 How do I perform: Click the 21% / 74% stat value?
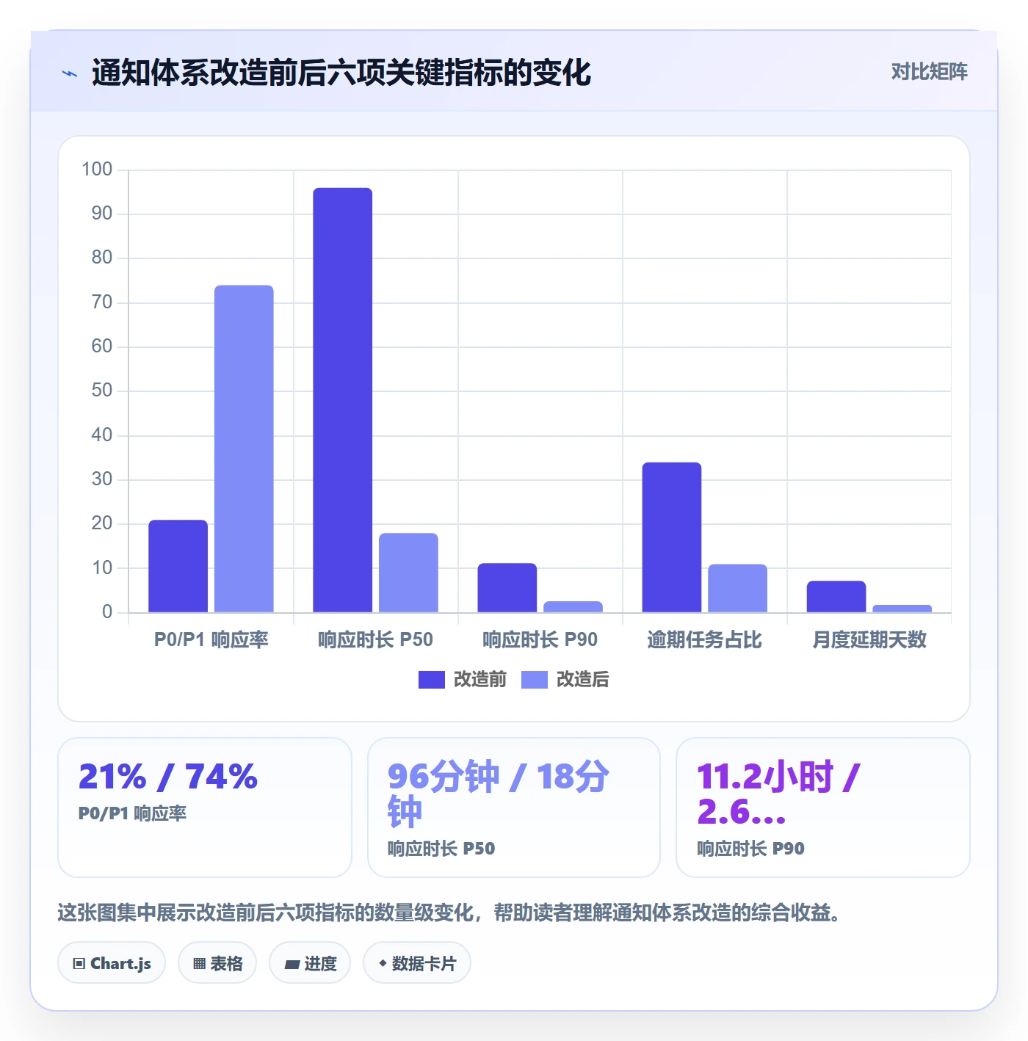(168, 777)
